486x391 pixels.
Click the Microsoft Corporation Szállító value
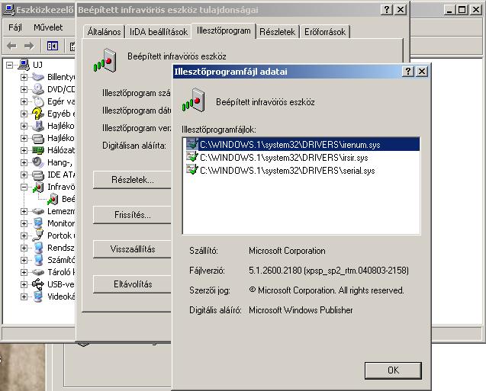pyautogui.click(x=287, y=251)
